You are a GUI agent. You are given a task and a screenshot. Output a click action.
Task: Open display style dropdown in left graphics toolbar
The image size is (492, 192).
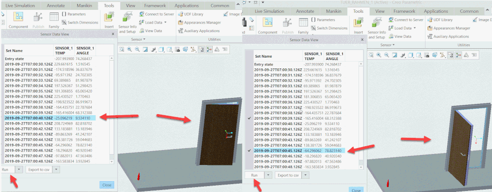tap(162, 49)
